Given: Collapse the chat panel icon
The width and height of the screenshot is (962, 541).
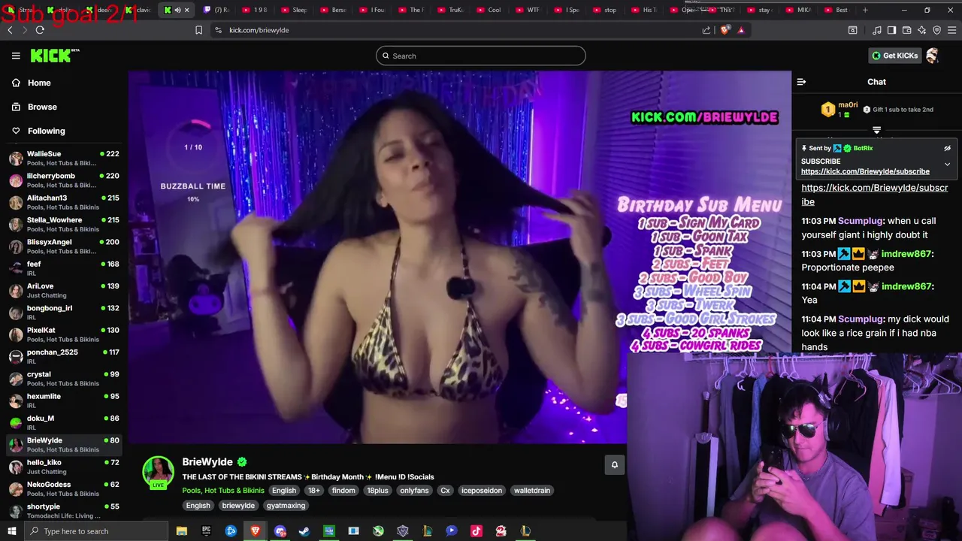Looking at the screenshot, I should tap(801, 82).
